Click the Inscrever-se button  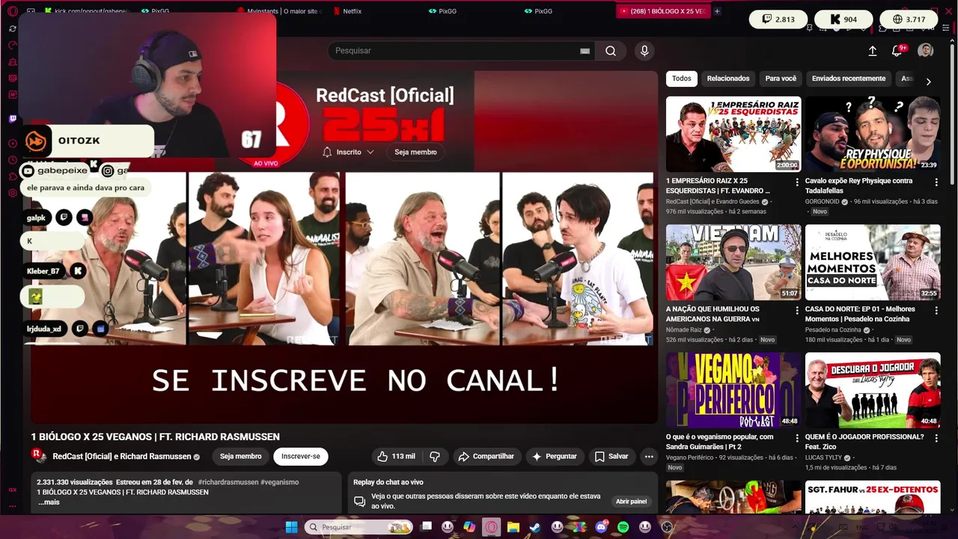pyautogui.click(x=301, y=457)
